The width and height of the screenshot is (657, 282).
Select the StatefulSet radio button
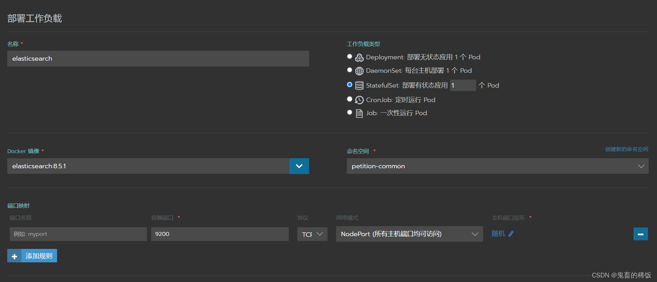pyautogui.click(x=350, y=84)
